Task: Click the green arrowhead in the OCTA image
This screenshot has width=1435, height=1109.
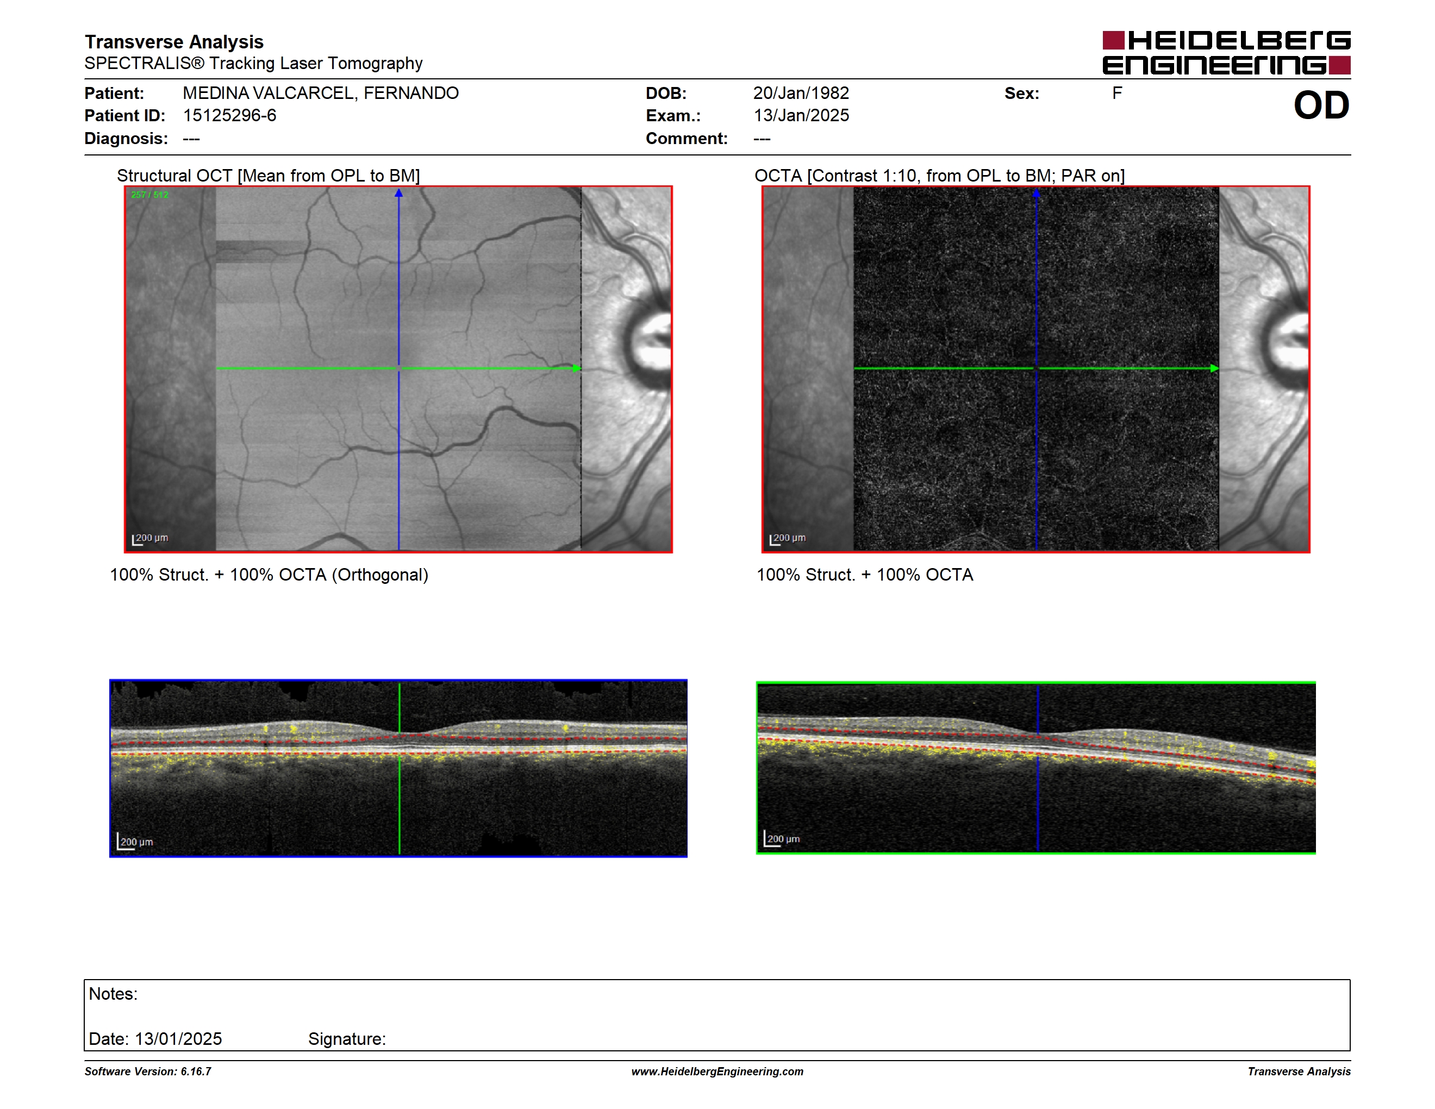Action: tap(1214, 368)
